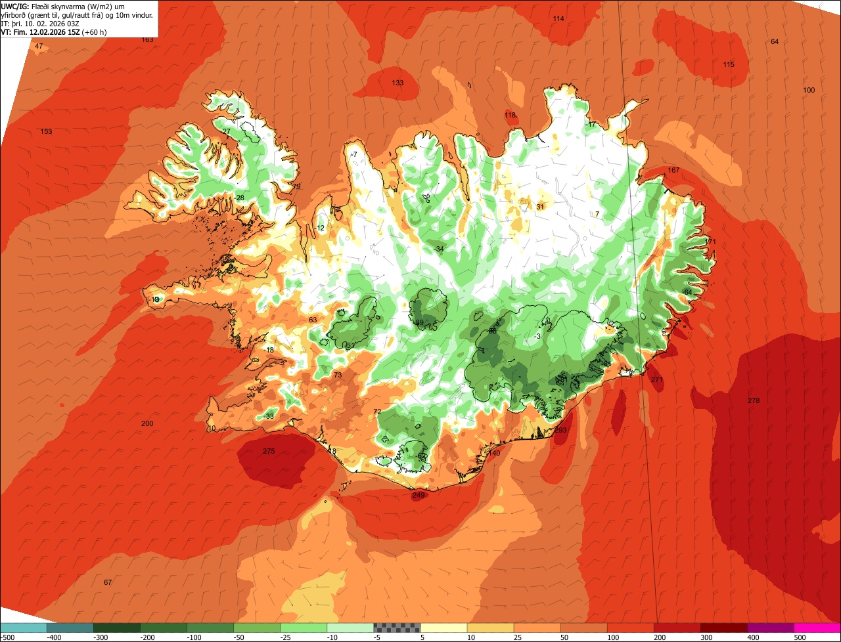Click the map value 115 at the upper right
Screen dimensions: 841x642
click(x=729, y=64)
